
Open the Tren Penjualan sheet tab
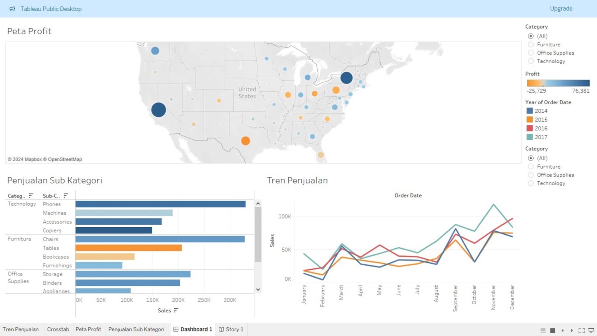coord(21,329)
